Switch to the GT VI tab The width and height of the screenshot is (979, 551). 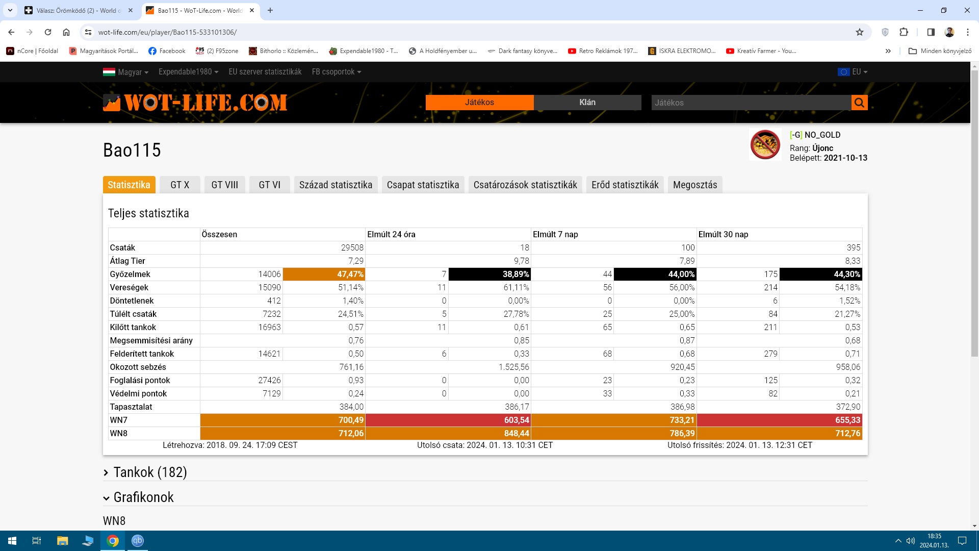tap(270, 185)
